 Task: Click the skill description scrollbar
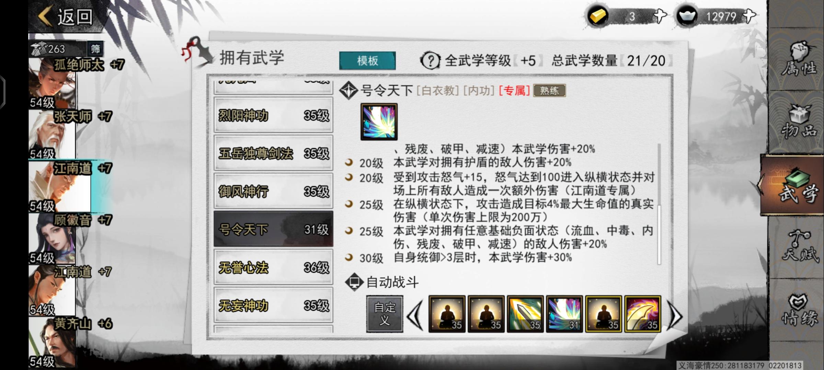(659, 204)
